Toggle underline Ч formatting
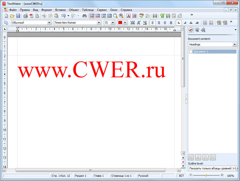 point(145,23)
